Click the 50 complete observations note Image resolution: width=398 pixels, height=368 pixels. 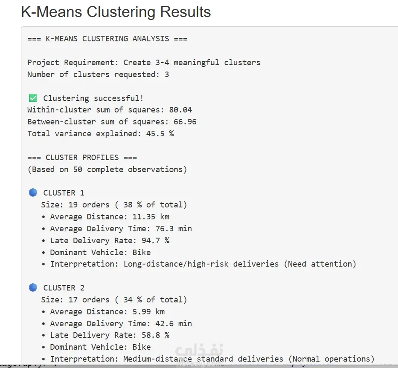[107, 170]
